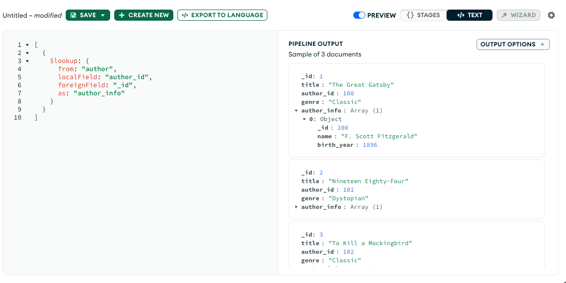This screenshot has height=283, width=566.
Task: Switch to Text view tab
Action: (x=469, y=15)
